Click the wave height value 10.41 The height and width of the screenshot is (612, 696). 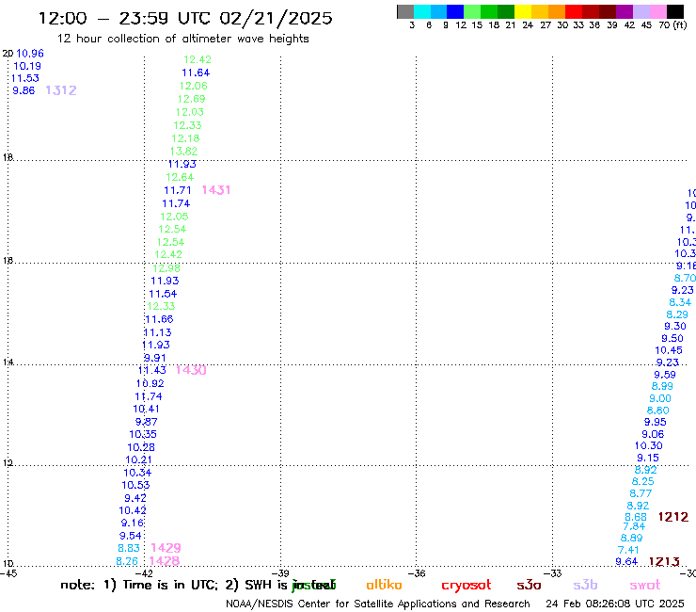coord(146,409)
